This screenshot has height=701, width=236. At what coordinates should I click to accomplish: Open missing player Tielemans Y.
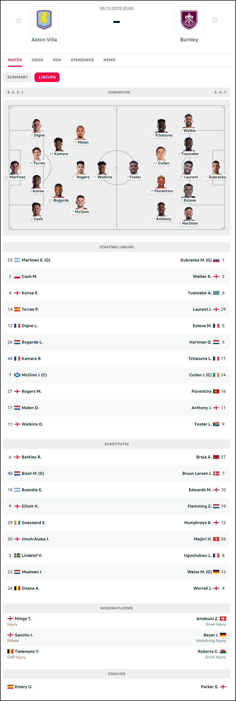[x=27, y=651]
